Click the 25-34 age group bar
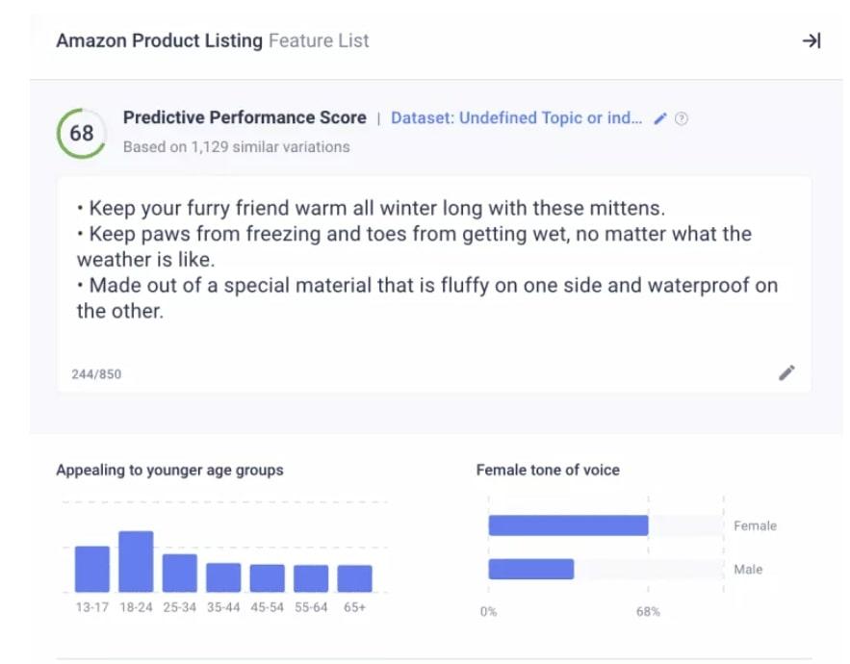Image resolution: width=850 pixels, height=664 pixels. 179,573
